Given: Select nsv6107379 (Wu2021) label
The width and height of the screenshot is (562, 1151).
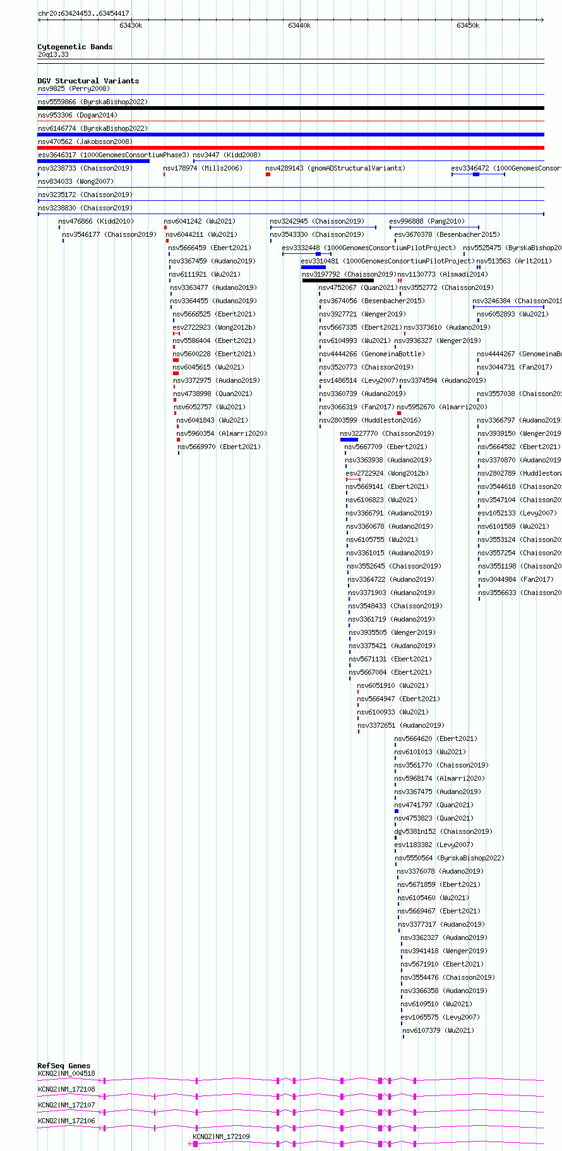Looking at the screenshot, I should click(438, 1030).
